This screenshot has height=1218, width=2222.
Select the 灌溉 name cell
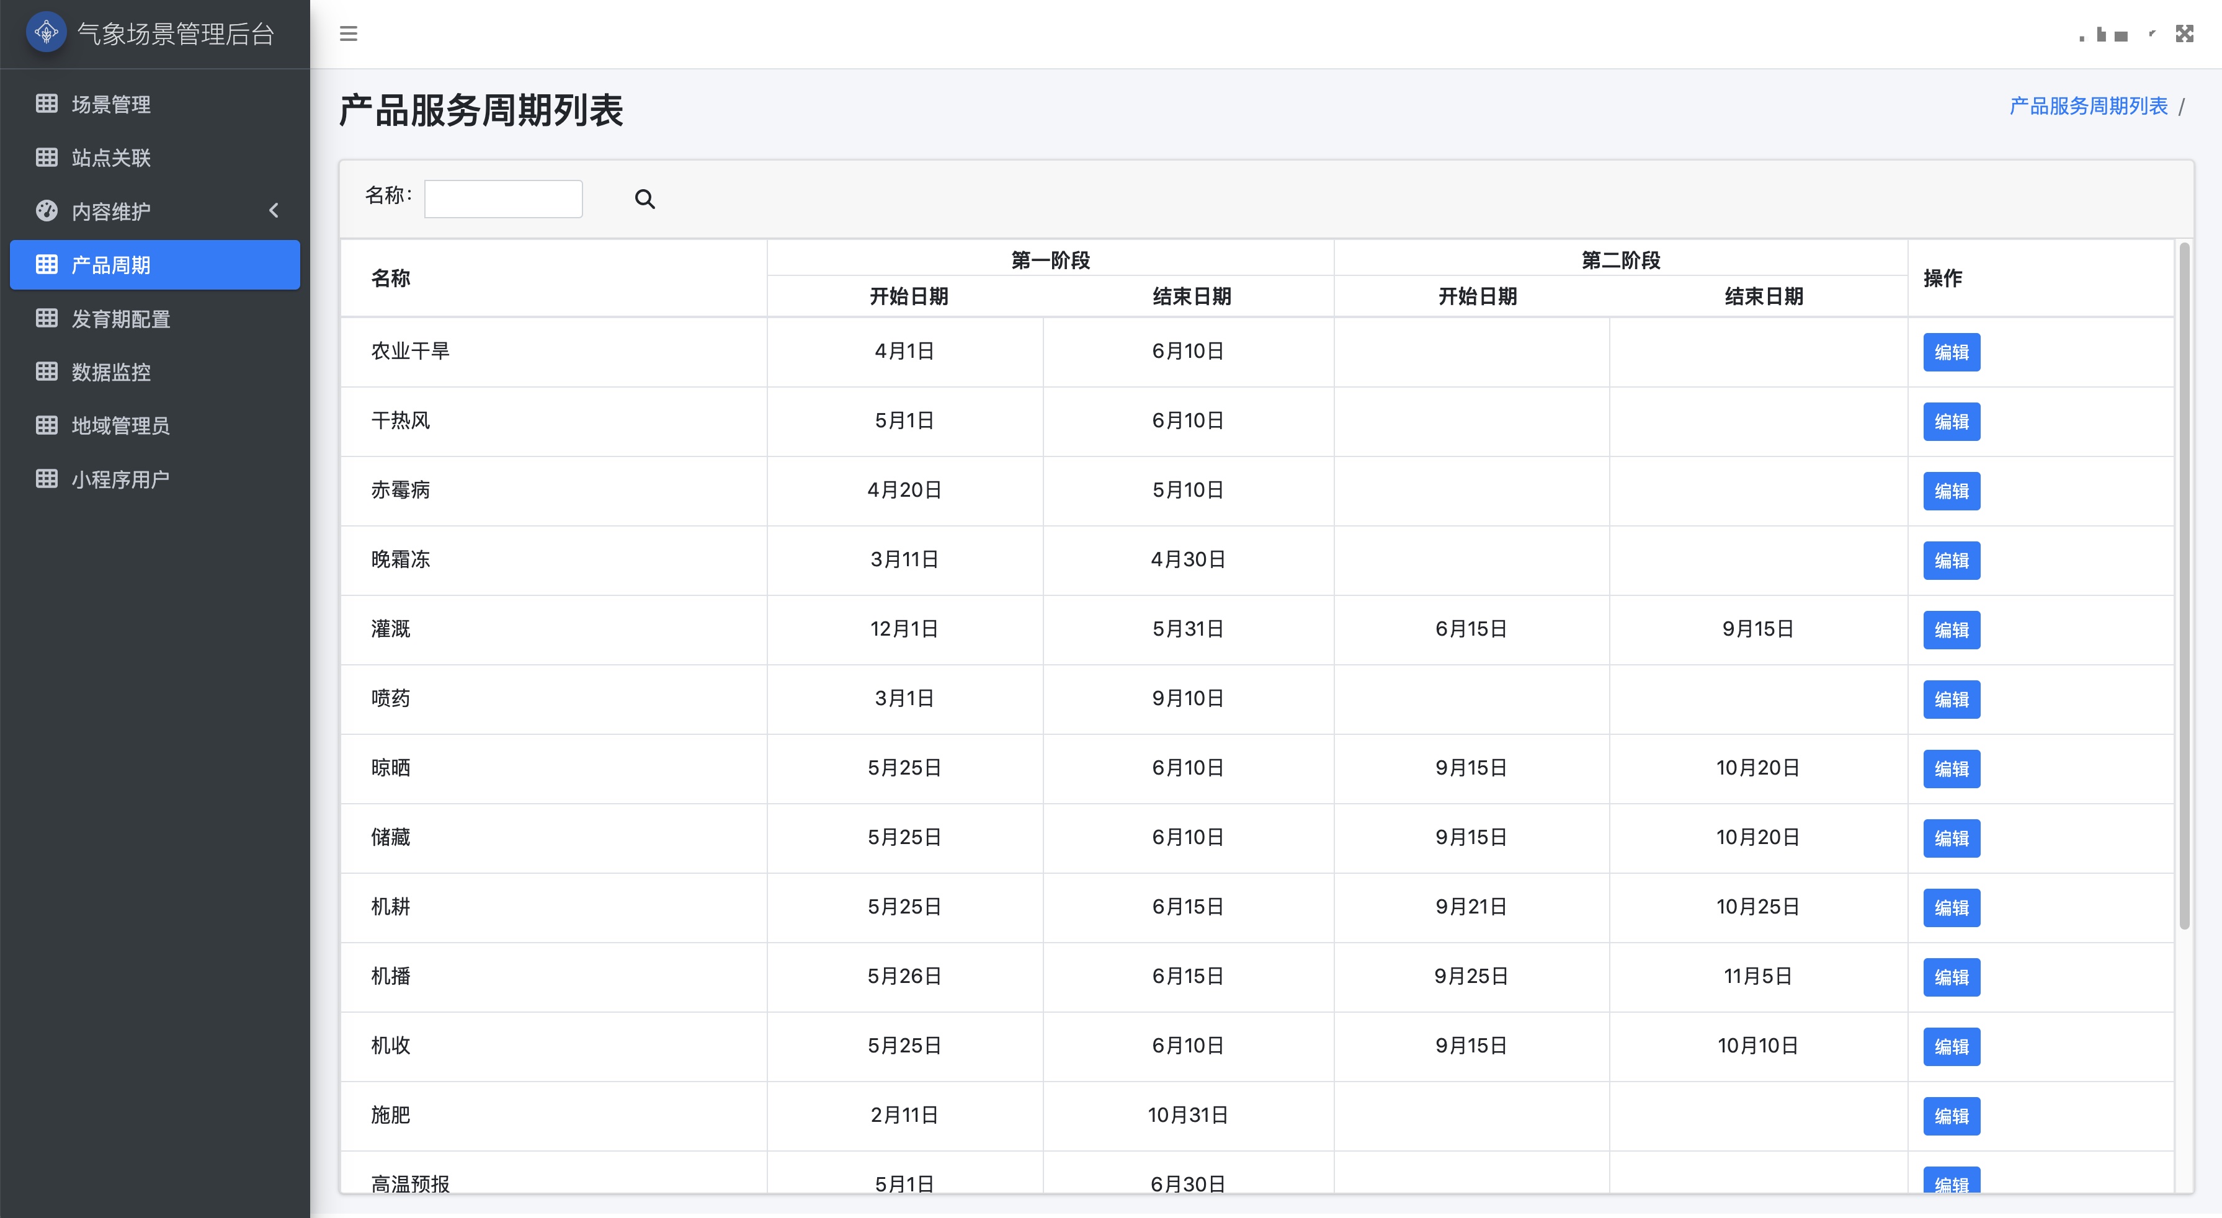coord(554,629)
